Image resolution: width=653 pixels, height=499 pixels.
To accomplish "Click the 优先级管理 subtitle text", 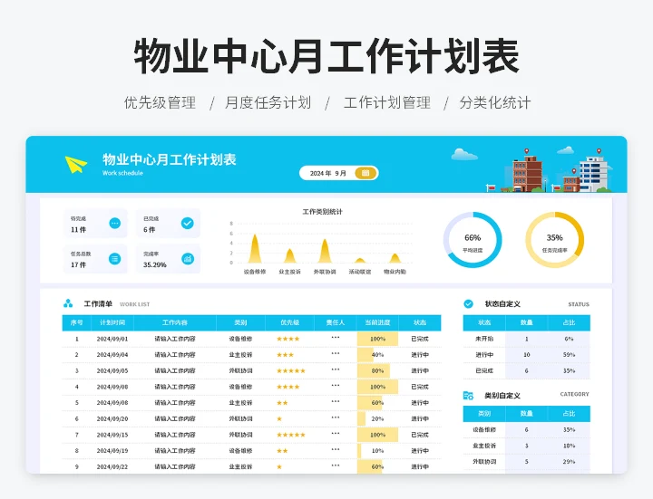I will point(160,102).
